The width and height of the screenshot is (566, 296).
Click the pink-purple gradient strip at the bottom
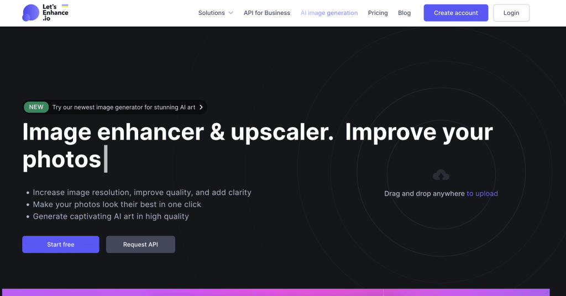pyautogui.click(x=276, y=292)
